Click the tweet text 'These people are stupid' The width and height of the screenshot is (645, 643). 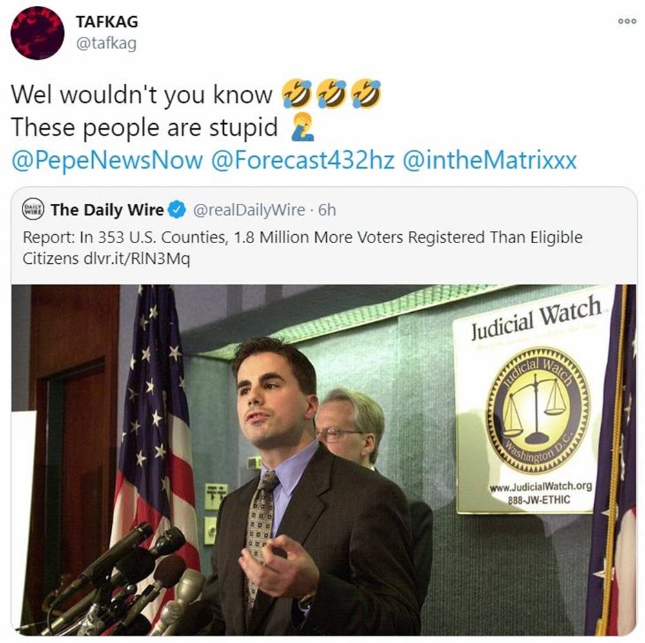(144, 127)
